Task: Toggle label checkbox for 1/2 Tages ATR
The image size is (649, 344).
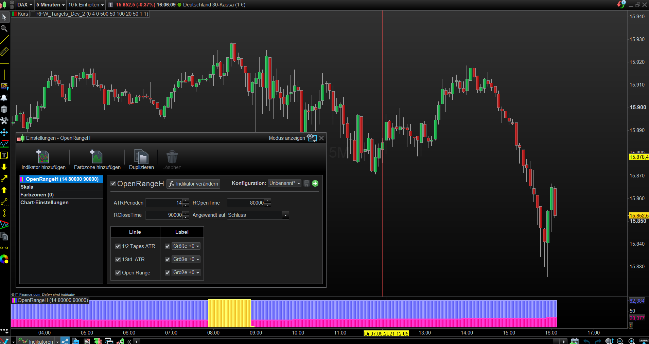Action: (x=168, y=246)
